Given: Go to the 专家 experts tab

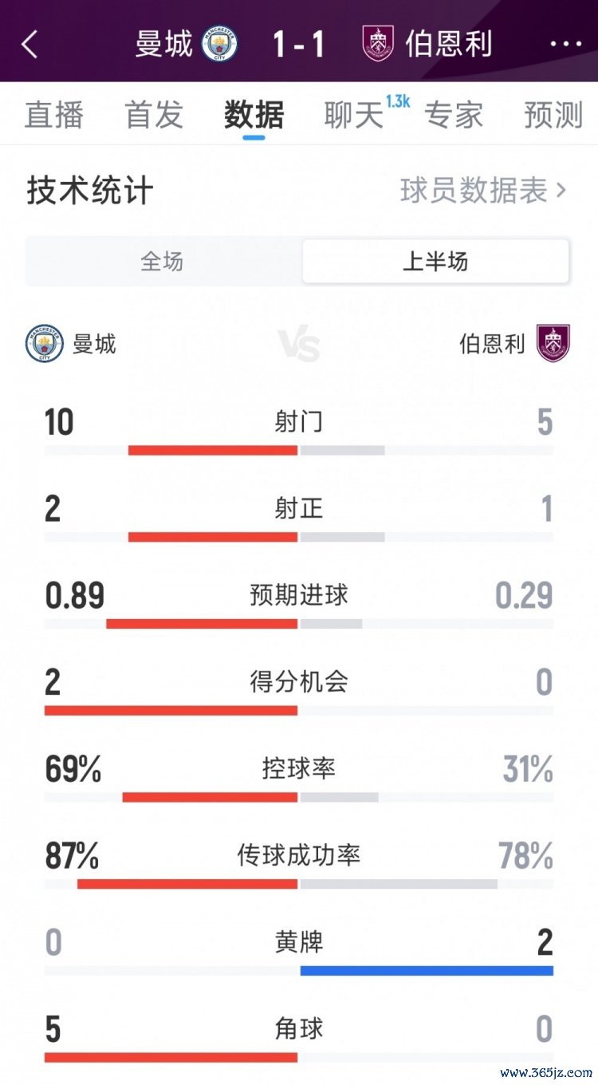Looking at the screenshot, I should tap(454, 115).
